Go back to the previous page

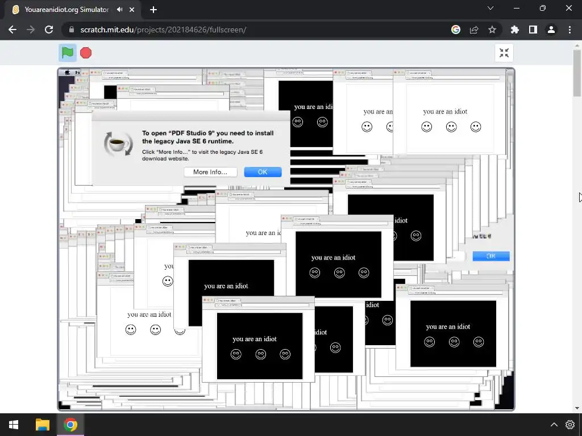tap(13, 30)
